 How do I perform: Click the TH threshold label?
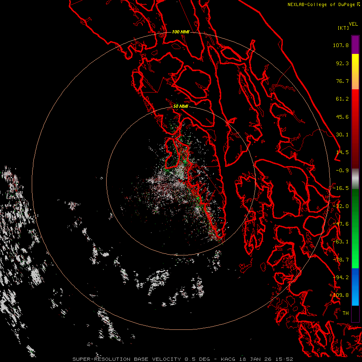point(346,313)
